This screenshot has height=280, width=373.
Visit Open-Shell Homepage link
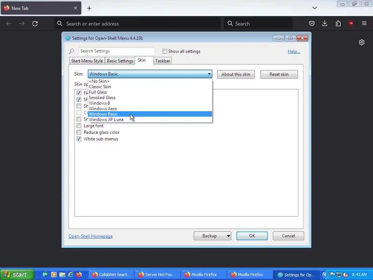tap(91, 236)
